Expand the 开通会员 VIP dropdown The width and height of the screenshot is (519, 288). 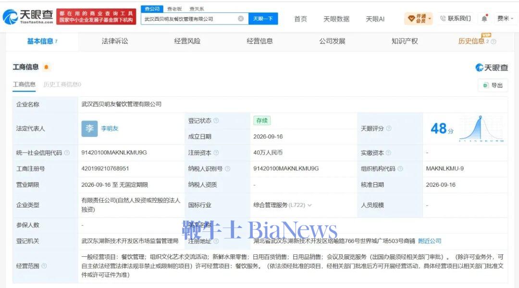[419, 19]
